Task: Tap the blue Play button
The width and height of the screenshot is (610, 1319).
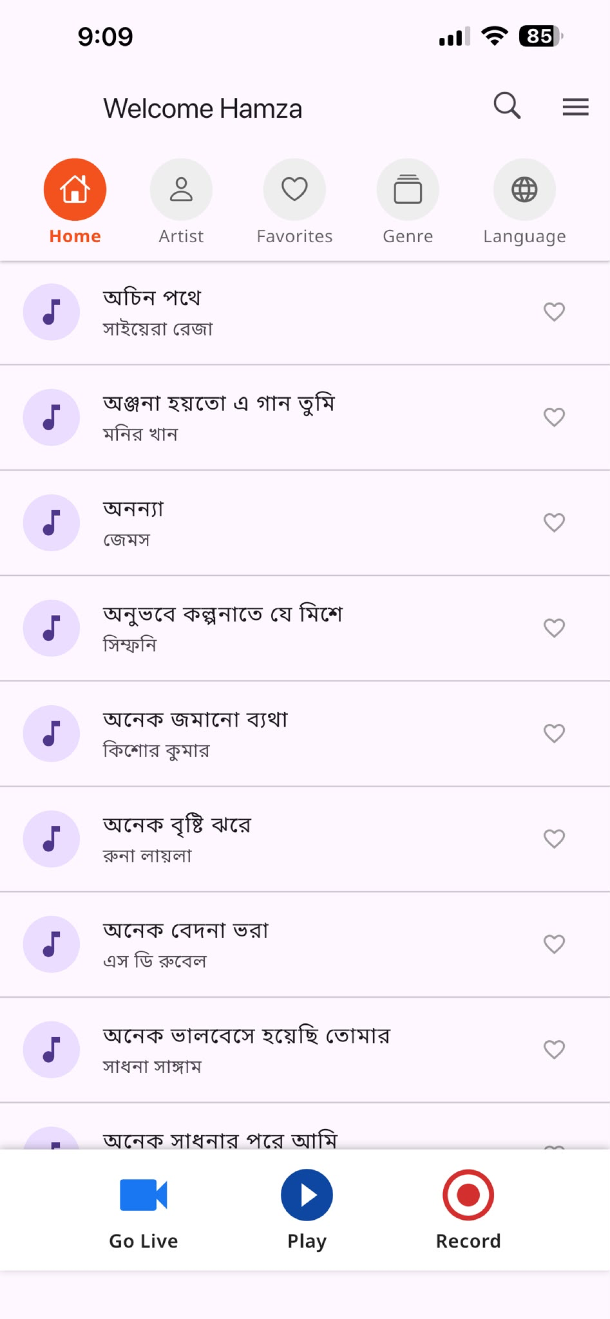Action: 307,1195
